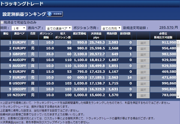Click the scrollbar down arrow
The width and height of the screenshot is (180, 124).
(x=178, y=96)
